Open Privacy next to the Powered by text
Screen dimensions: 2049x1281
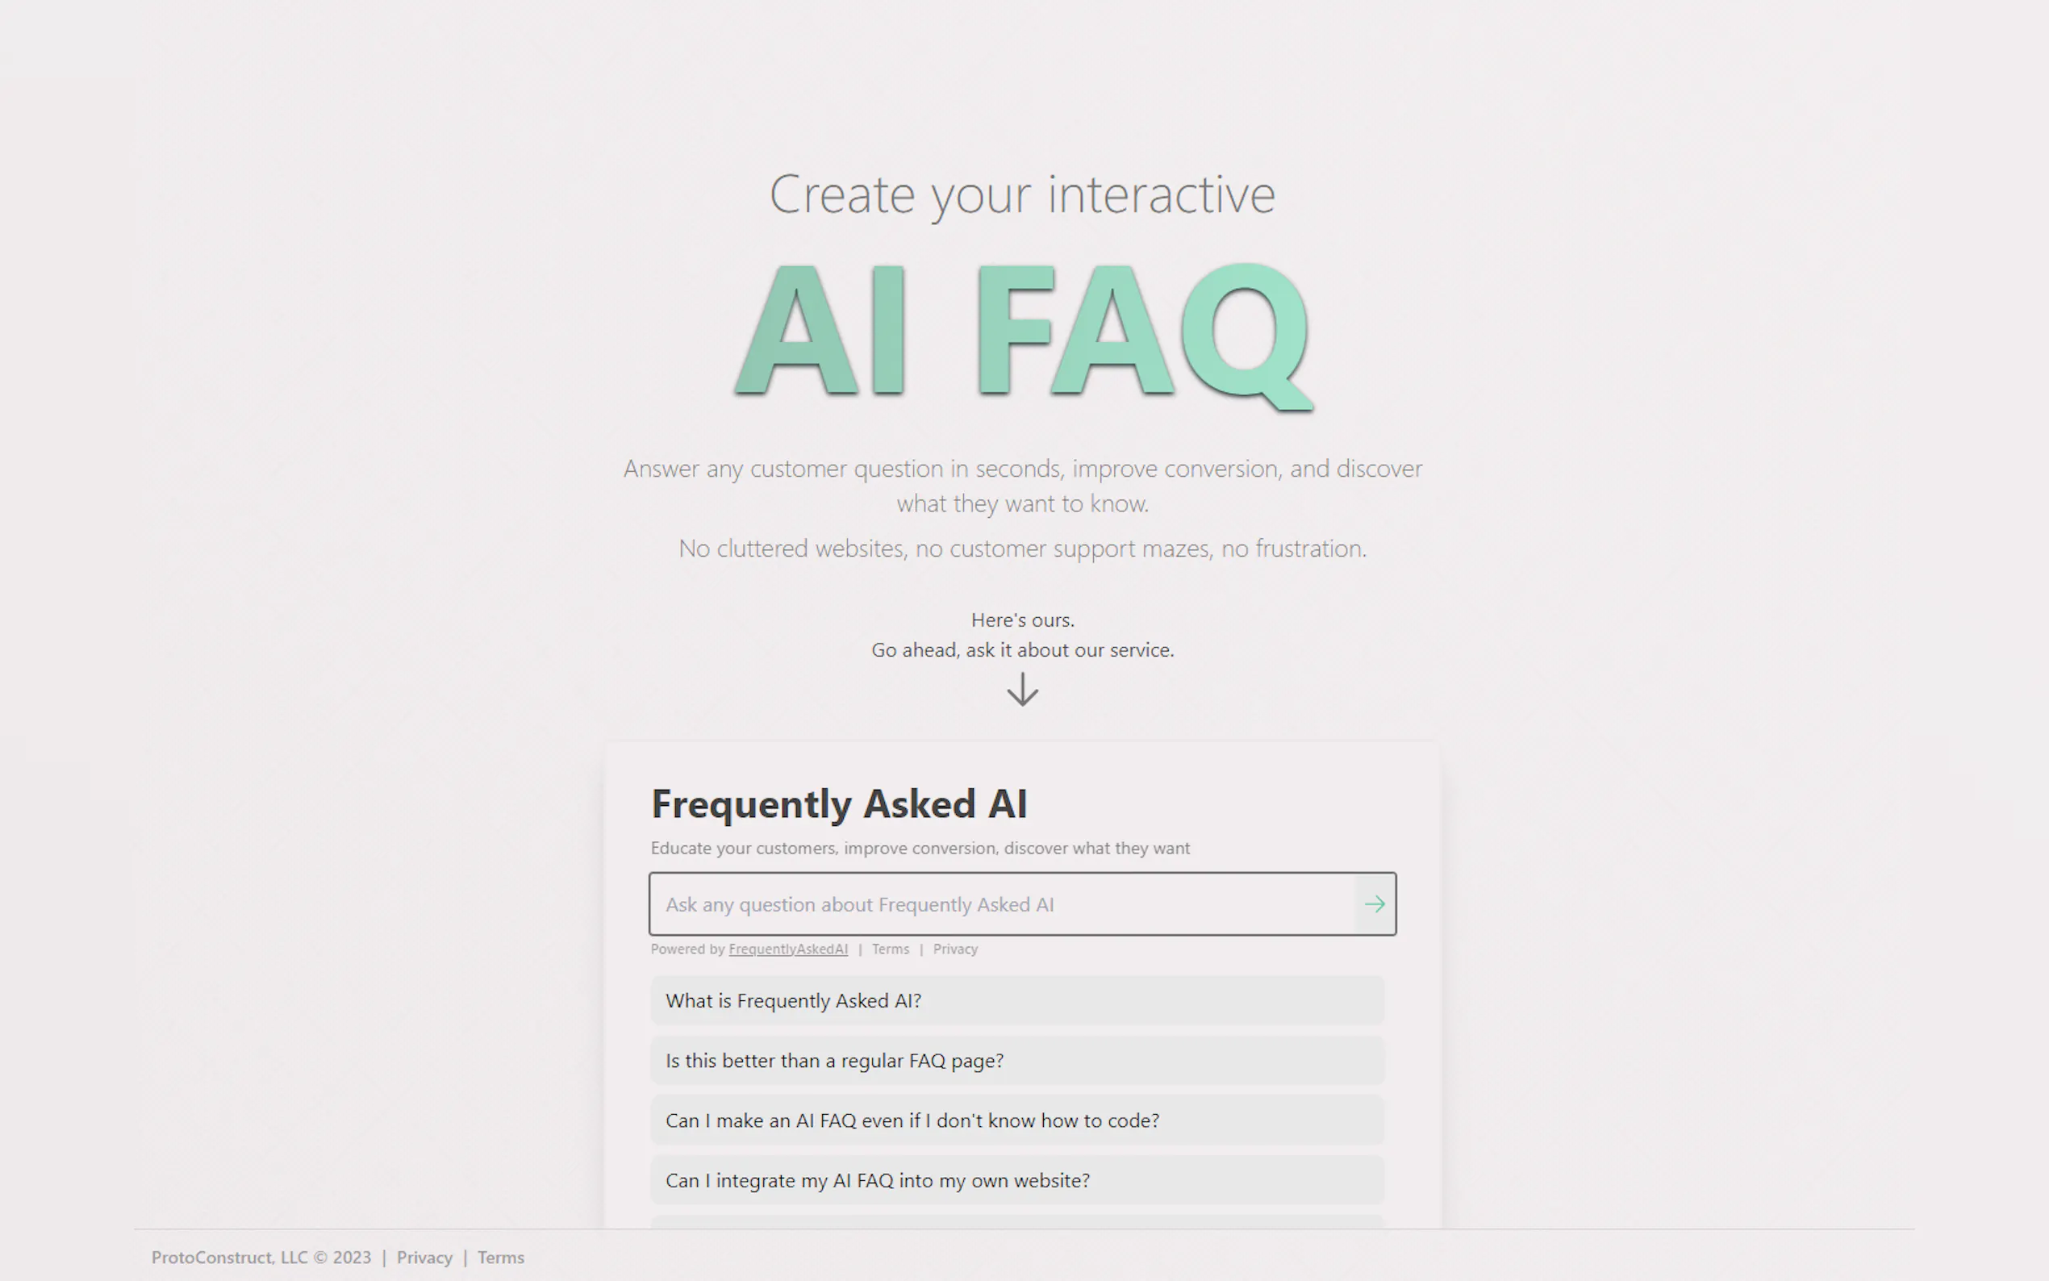[954, 949]
